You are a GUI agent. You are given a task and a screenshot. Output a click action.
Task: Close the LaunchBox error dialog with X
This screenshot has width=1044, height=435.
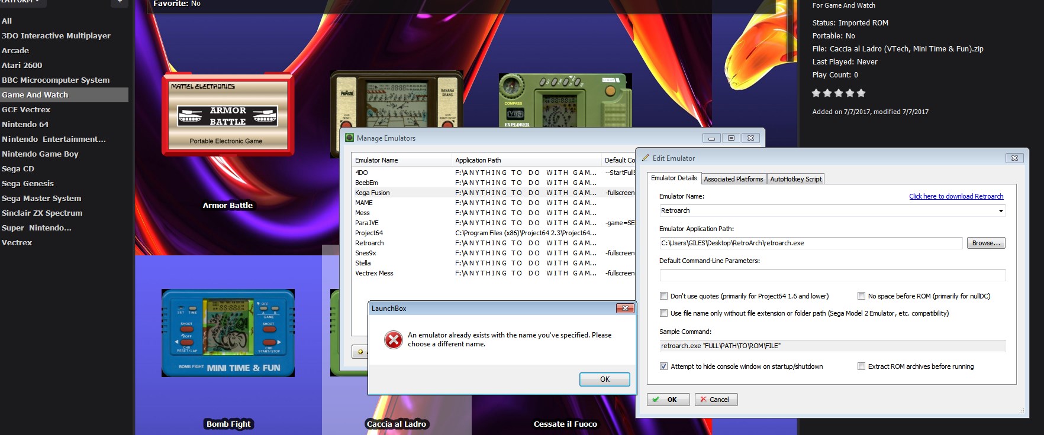(625, 308)
